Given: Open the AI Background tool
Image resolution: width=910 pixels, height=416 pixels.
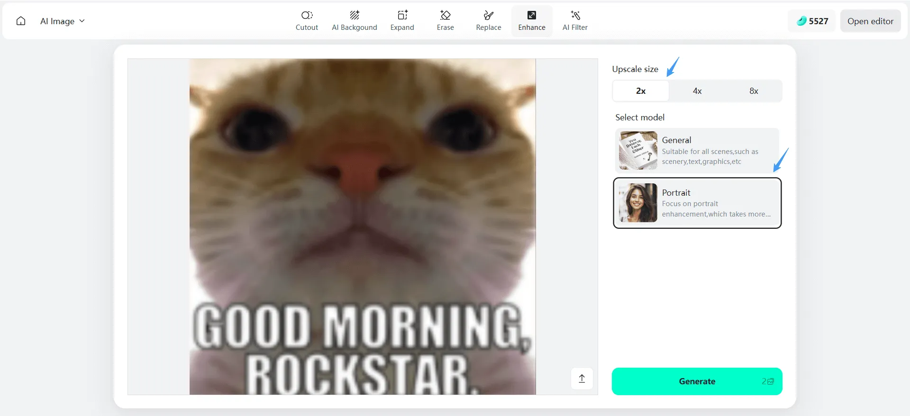Looking at the screenshot, I should pyautogui.click(x=354, y=21).
